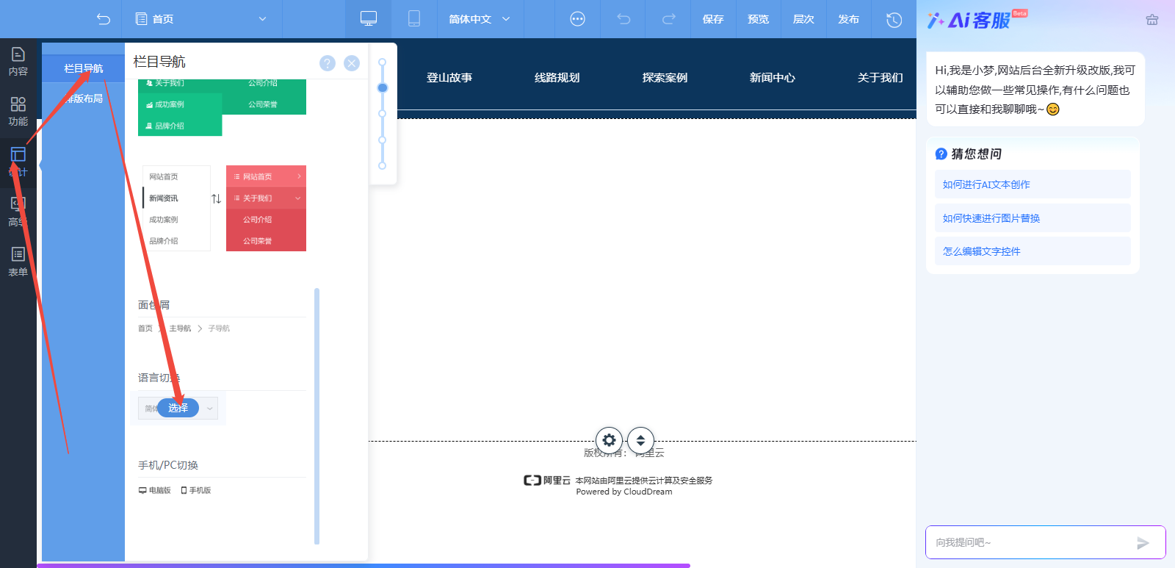Click the 发布 publish button
The image size is (1175, 568).
(849, 19)
